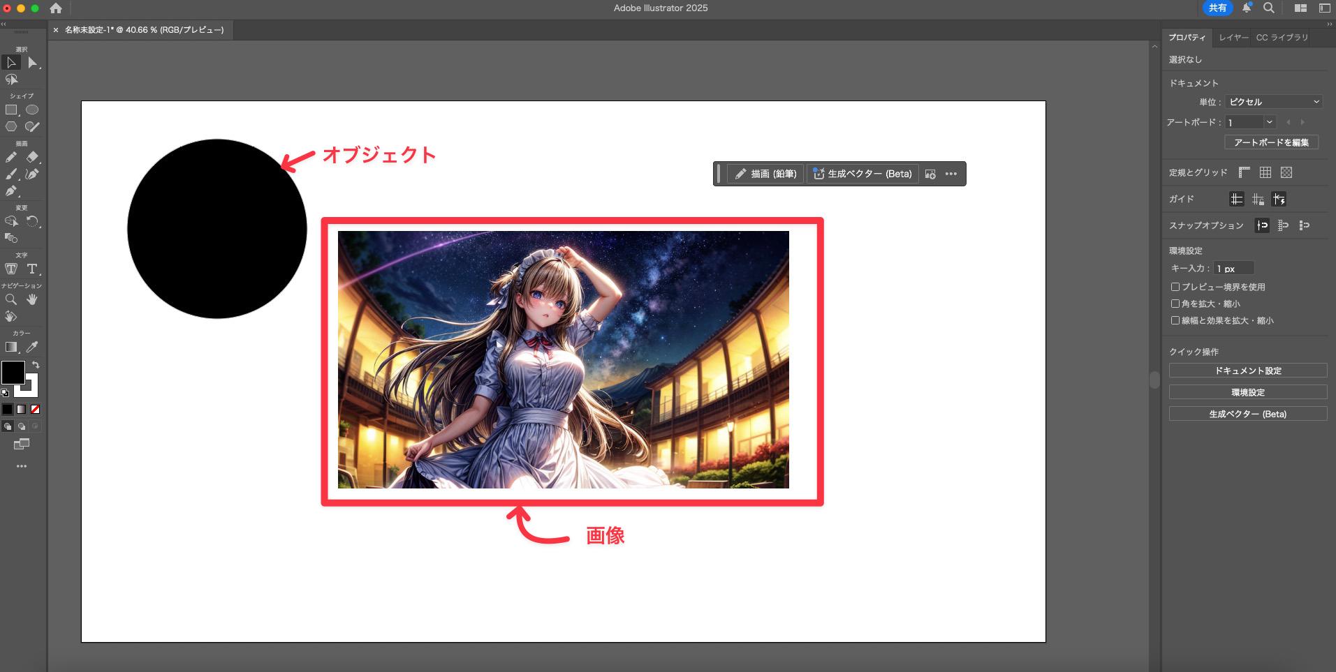Click the アートボードを編集 button
The image size is (1336, 672).
coord(1271,142)
